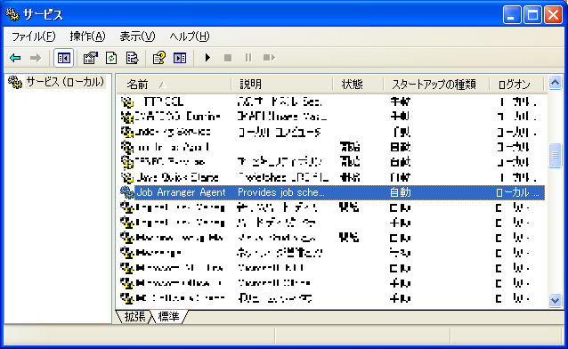Open the ファイル(F) menu
568x349 pixels.
point(33,37)
